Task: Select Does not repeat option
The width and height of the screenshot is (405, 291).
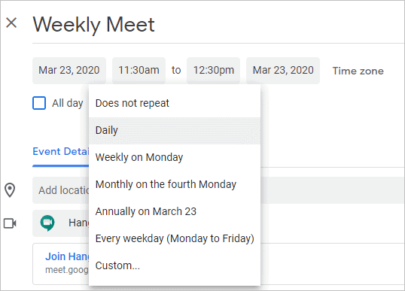Action: coord(175,103)
